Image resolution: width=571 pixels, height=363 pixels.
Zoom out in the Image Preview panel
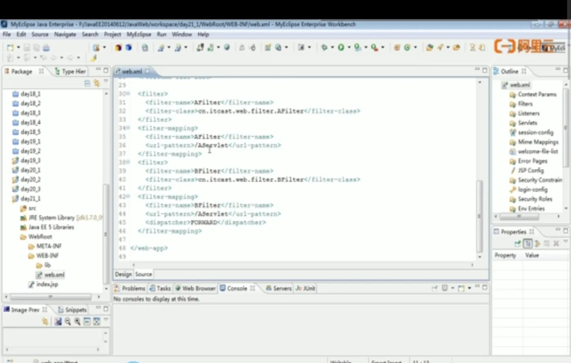[68, 321]
